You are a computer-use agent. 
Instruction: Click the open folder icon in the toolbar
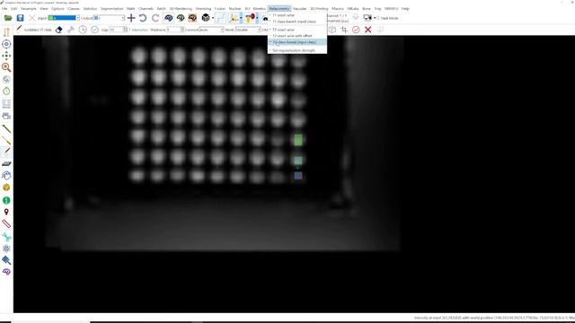click(8, 18)
